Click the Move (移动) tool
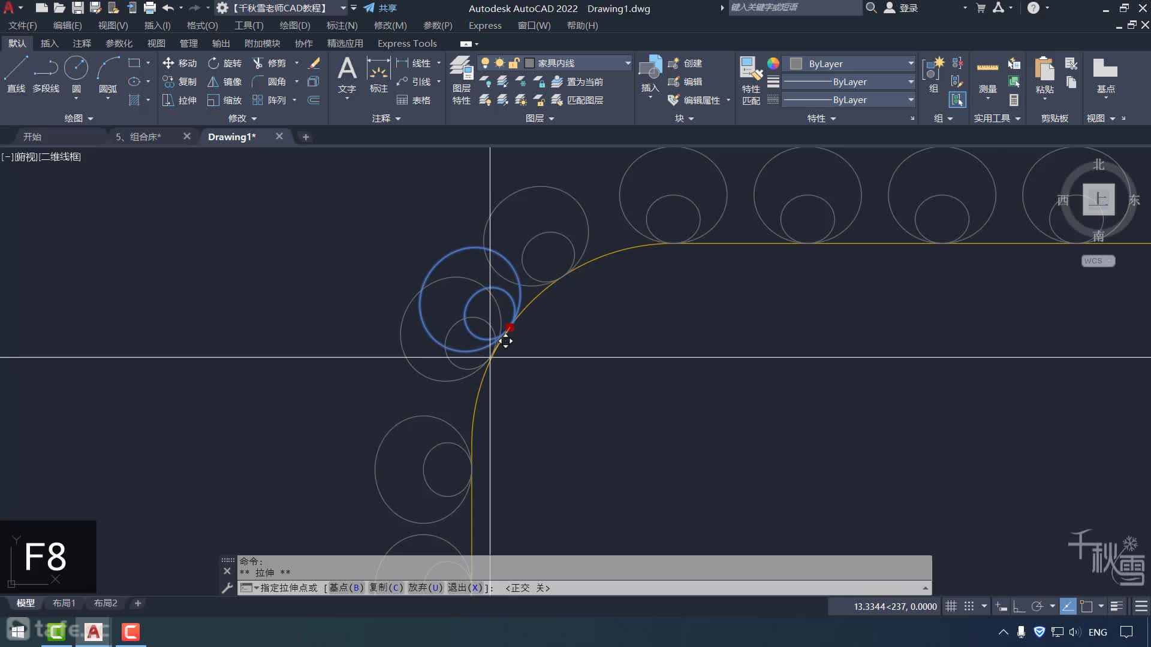1151x647 pixels. [x=179, y=63]
